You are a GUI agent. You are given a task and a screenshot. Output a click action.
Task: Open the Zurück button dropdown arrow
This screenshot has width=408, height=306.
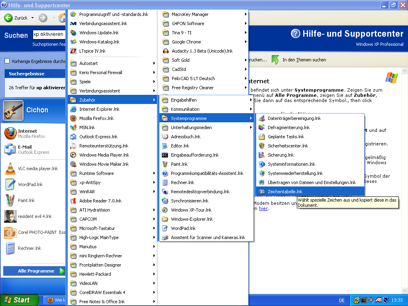(x=33, y=18)
